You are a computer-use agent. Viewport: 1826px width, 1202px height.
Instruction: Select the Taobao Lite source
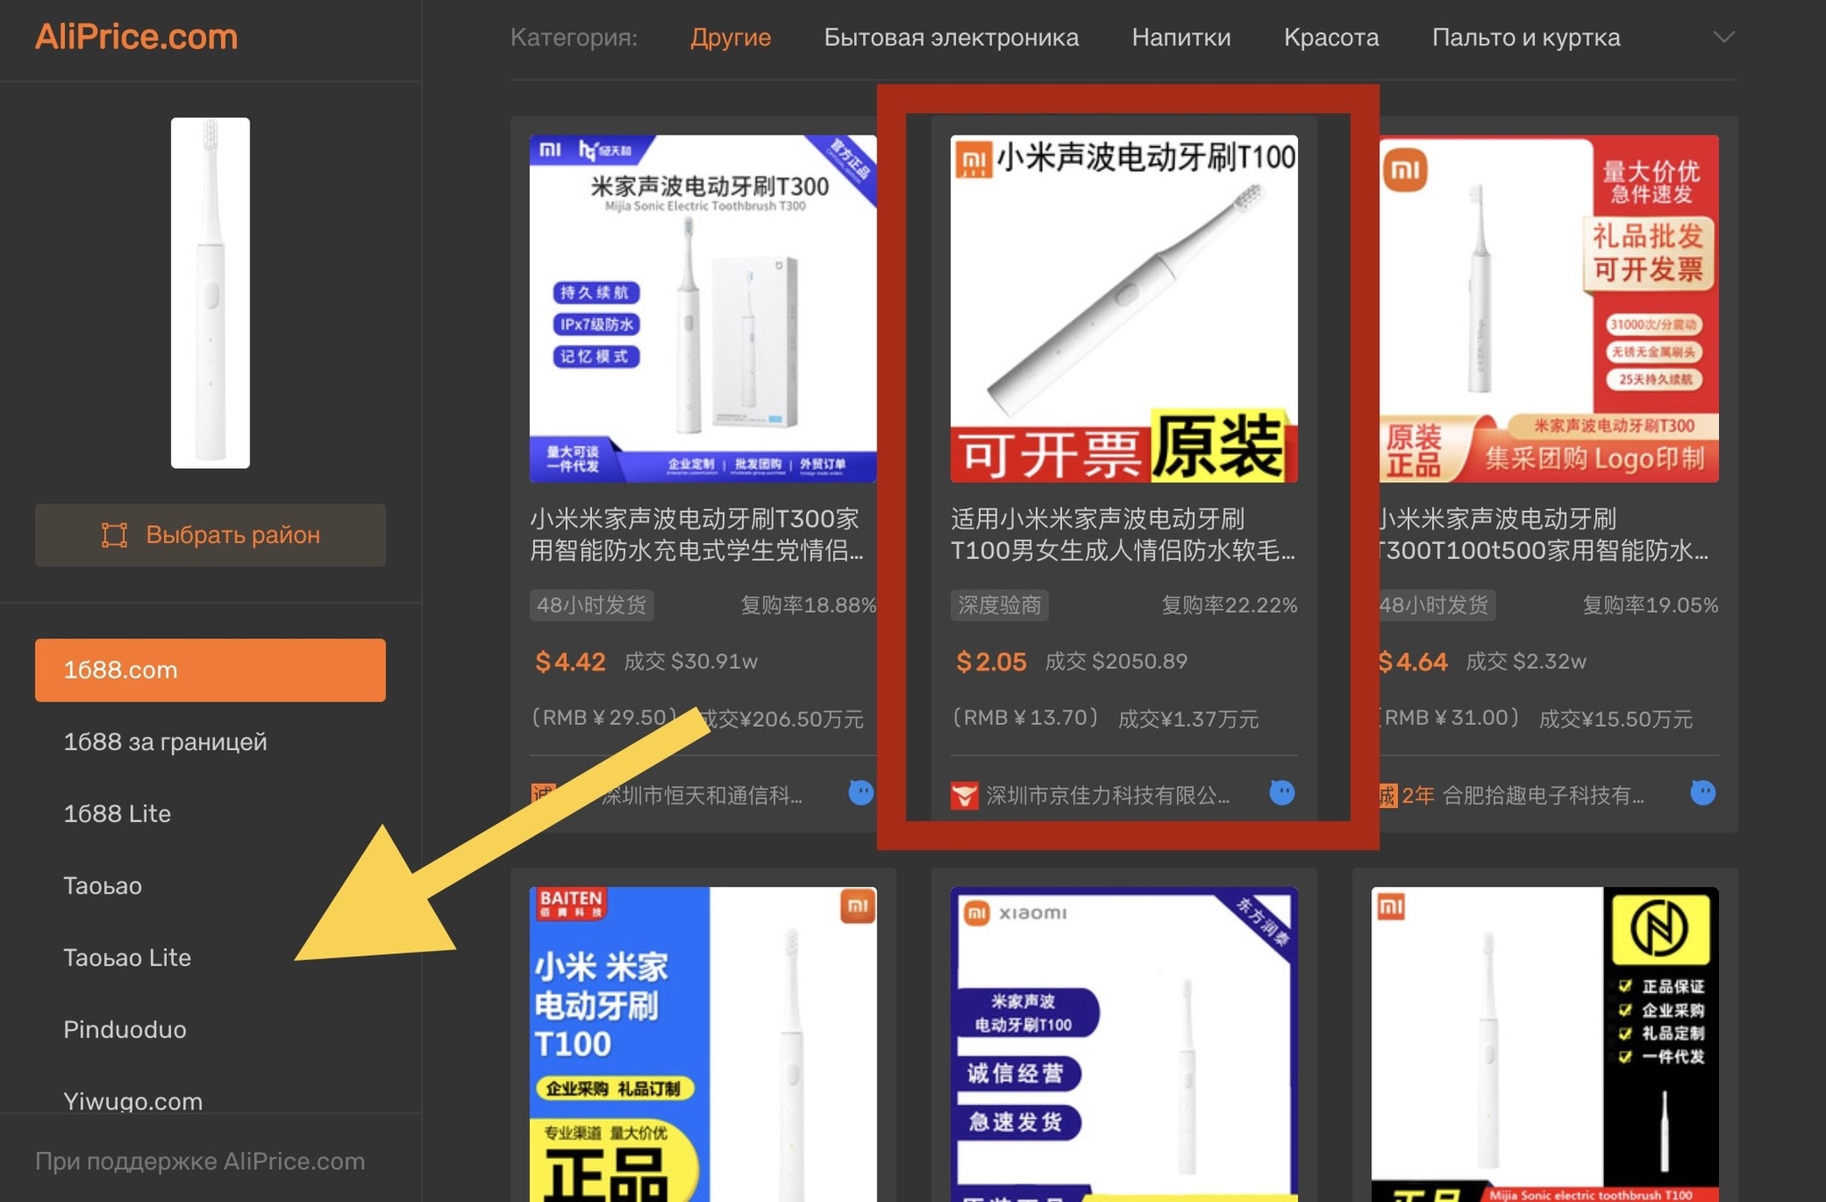pyautogui.click(x=127, y=958)
